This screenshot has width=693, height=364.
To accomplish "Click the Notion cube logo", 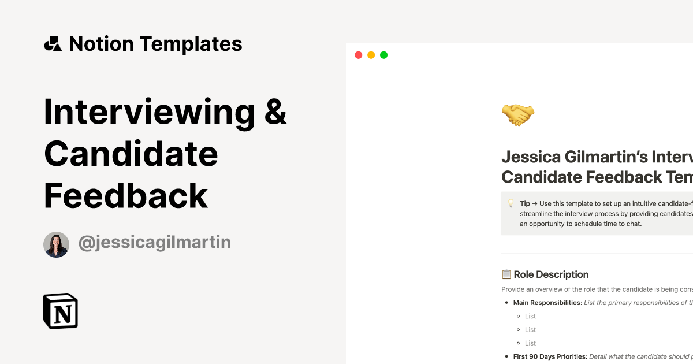I will pos(60,311).
